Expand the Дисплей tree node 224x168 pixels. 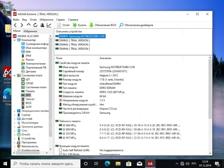[15, 119]
